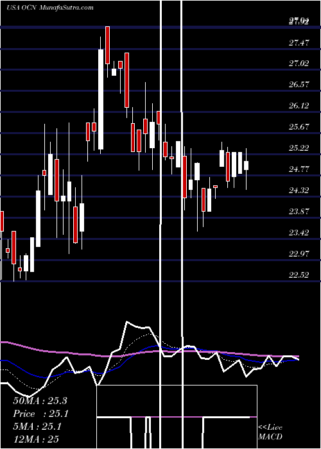Click the 22.52 price axis label
Image resolution: width=321 pixels, height=449 pixels.
tap(299, 275)
